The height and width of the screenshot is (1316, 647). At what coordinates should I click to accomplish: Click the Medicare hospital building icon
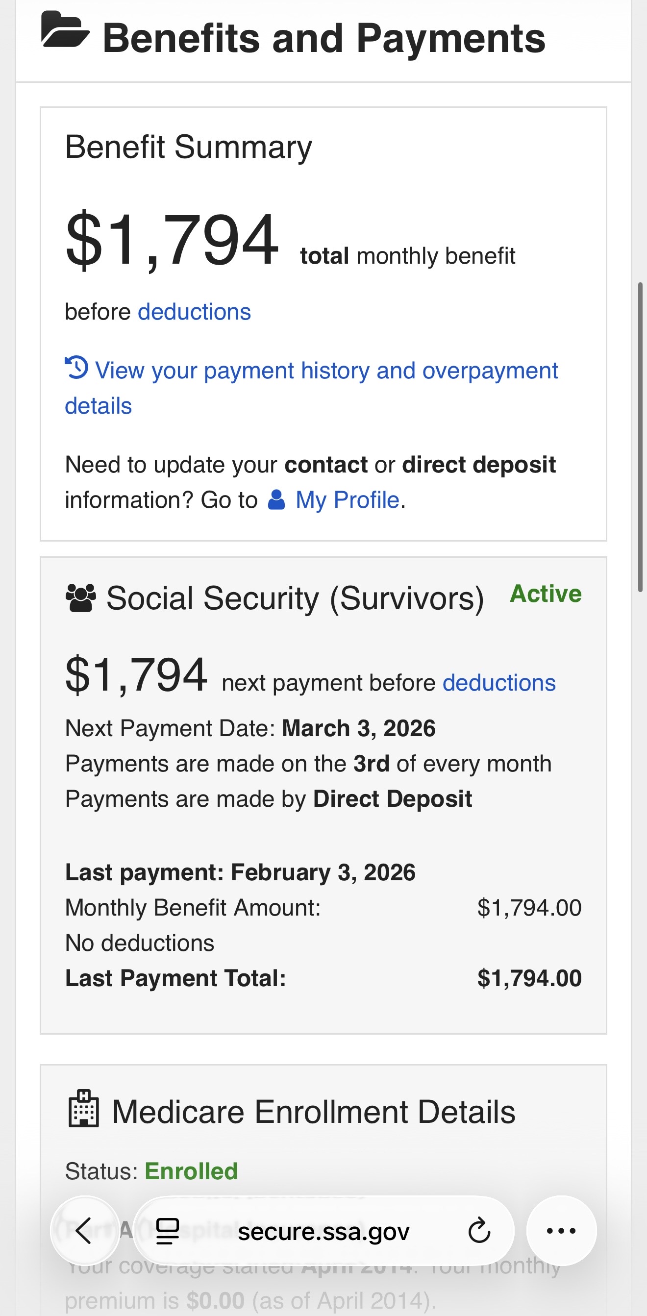83,1109
